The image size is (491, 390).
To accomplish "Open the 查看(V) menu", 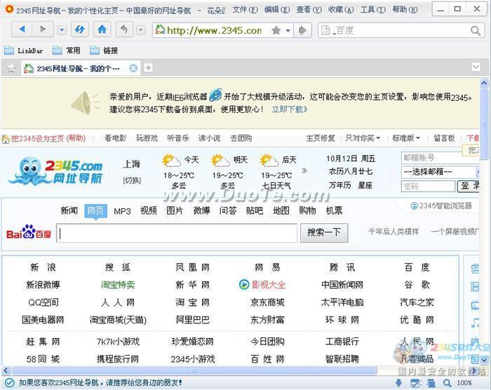I will click(309, 10).
